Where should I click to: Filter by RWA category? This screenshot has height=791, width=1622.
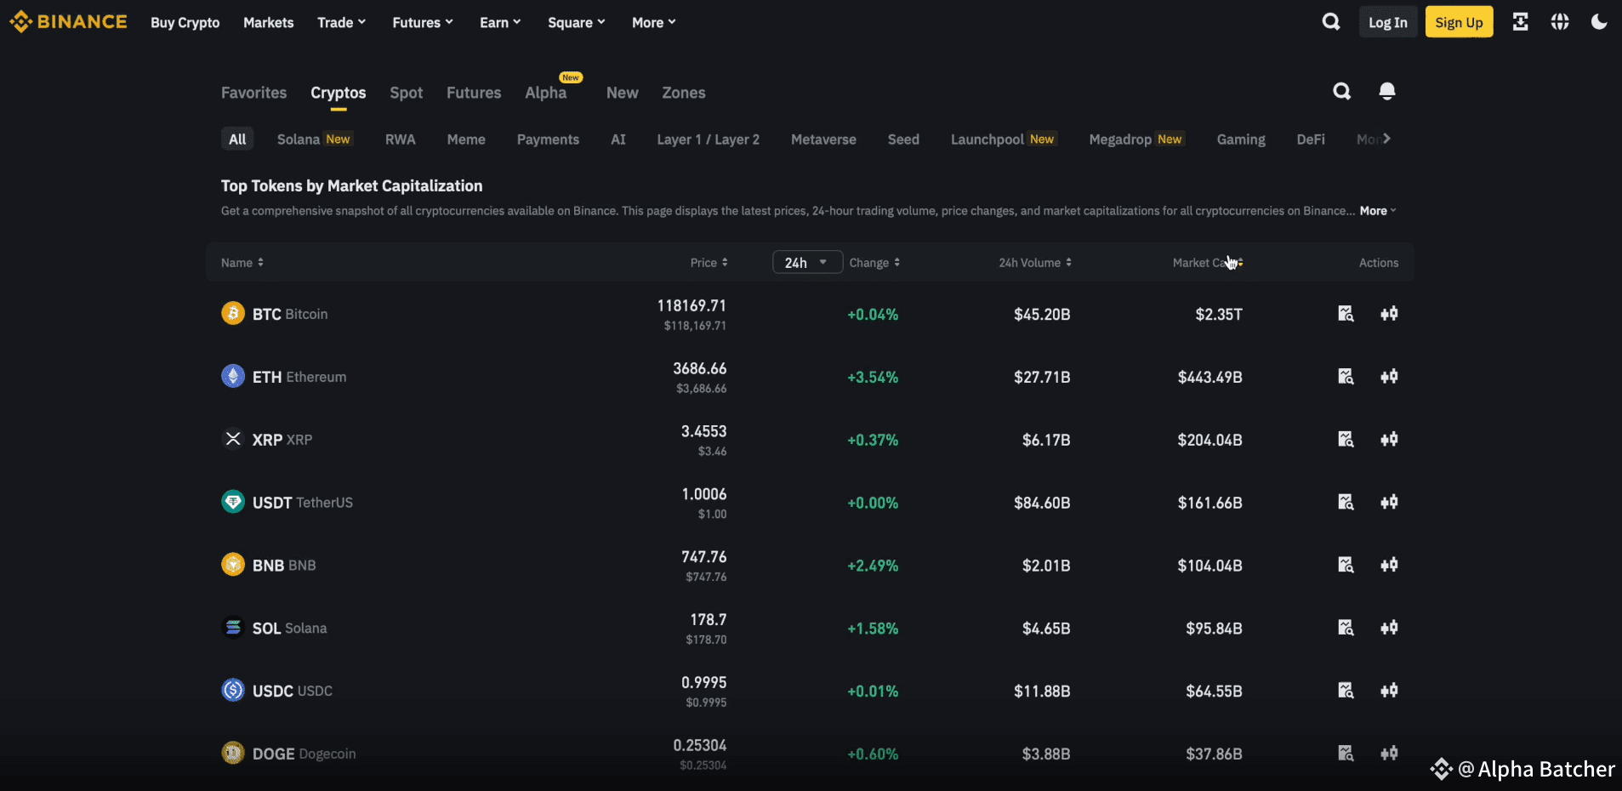pyautogui.click(x=400, y=139)
